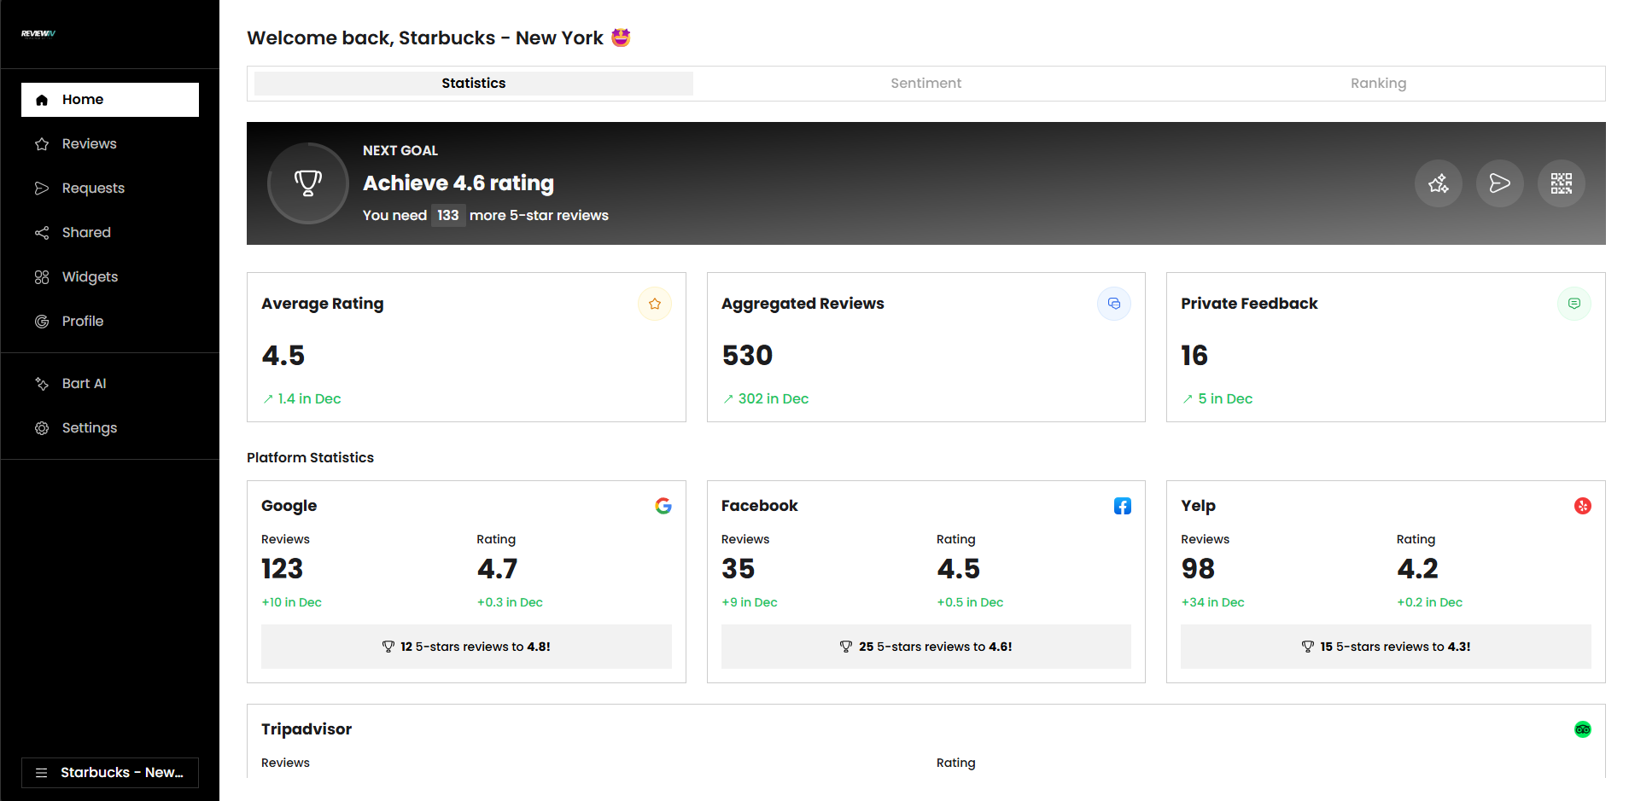Click the '1.4 in Dec' trend text

(x=309, y=399)
